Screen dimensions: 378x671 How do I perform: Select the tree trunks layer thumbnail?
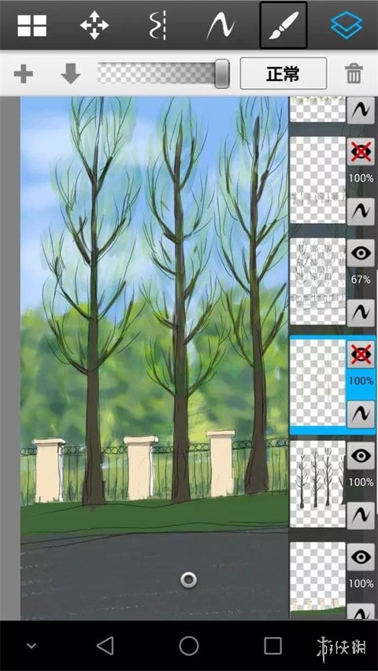pyautogui.click(x=317, y=484)
